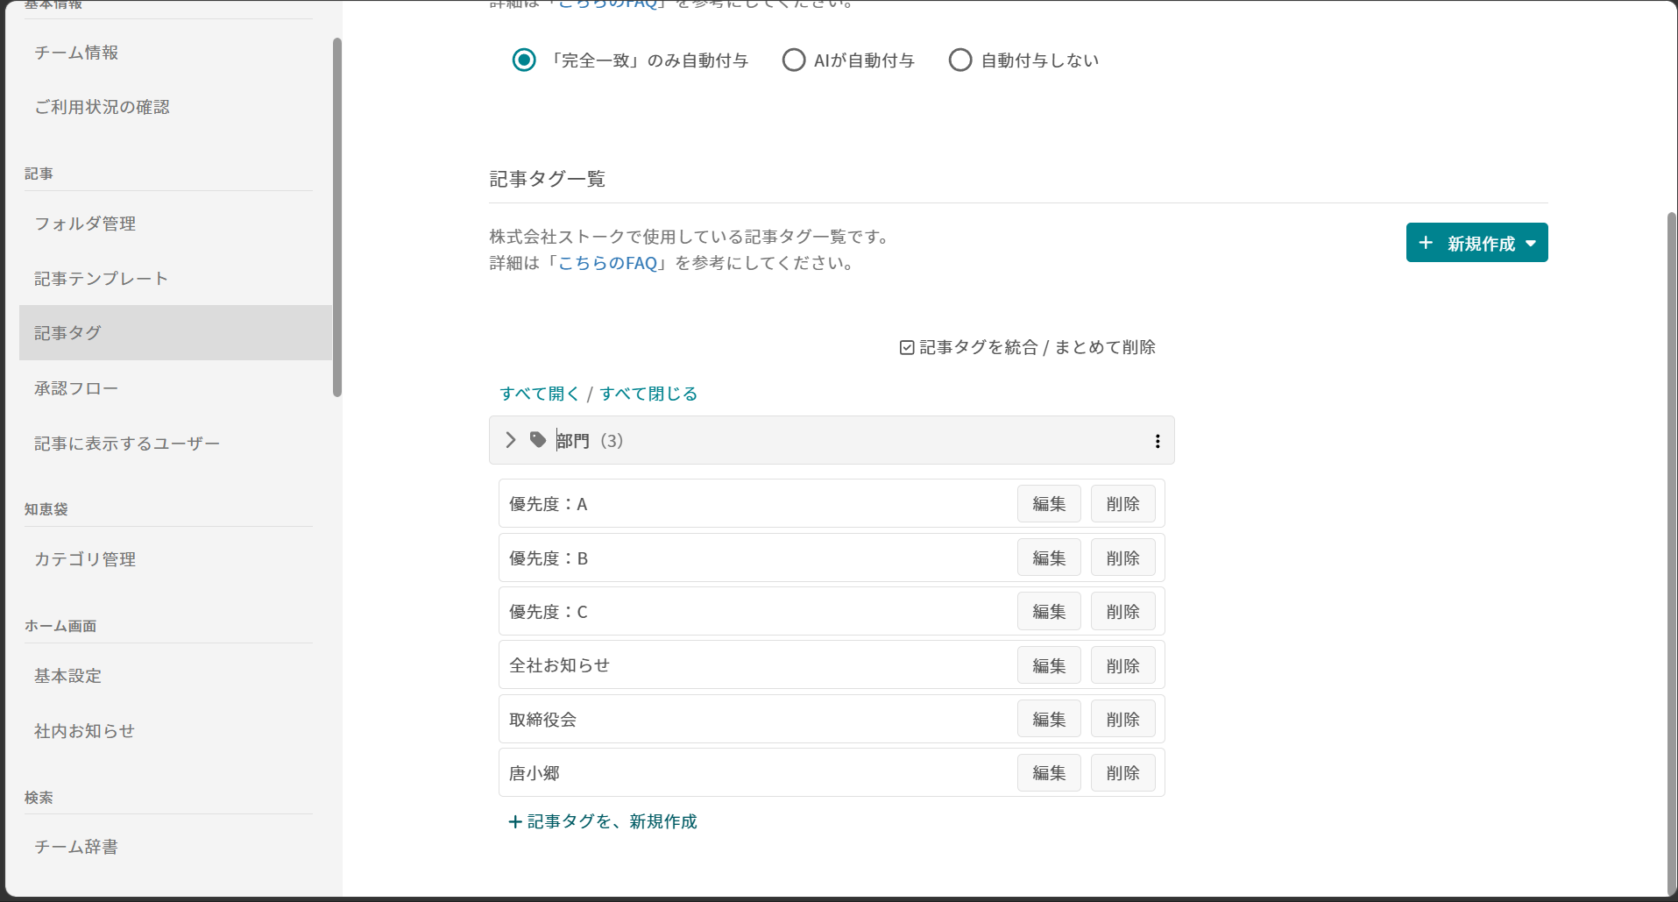Delete the 唐小郷 tag

(1122, 773)
